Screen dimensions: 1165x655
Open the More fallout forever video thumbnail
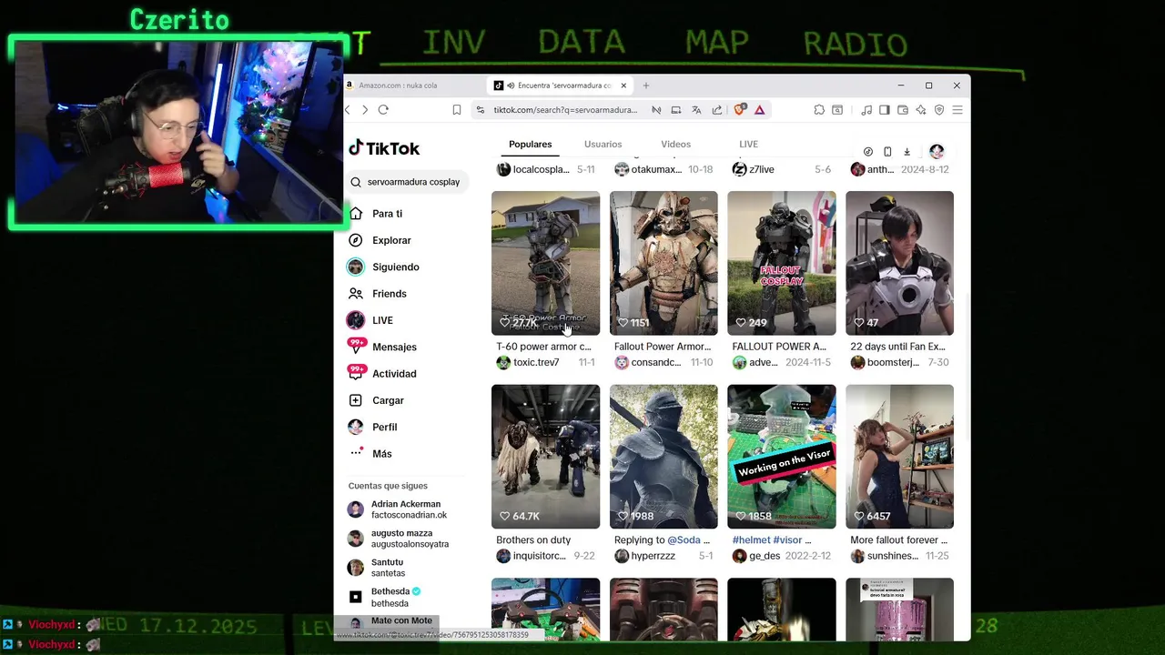(x=899, y=457)
